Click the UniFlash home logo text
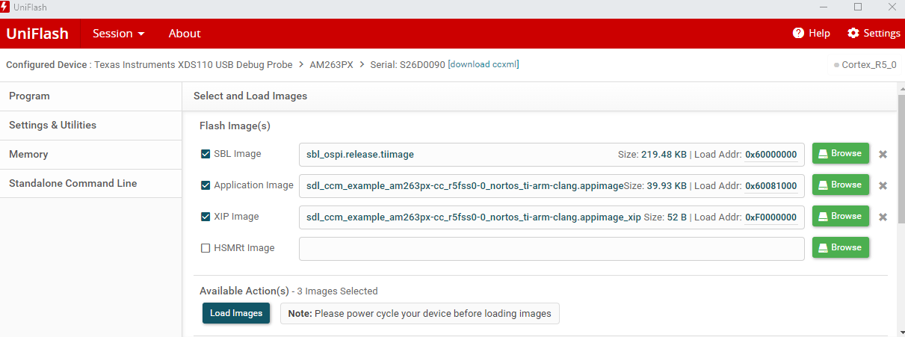This screenshot has height=337, width=905. [x=37, y=34]
